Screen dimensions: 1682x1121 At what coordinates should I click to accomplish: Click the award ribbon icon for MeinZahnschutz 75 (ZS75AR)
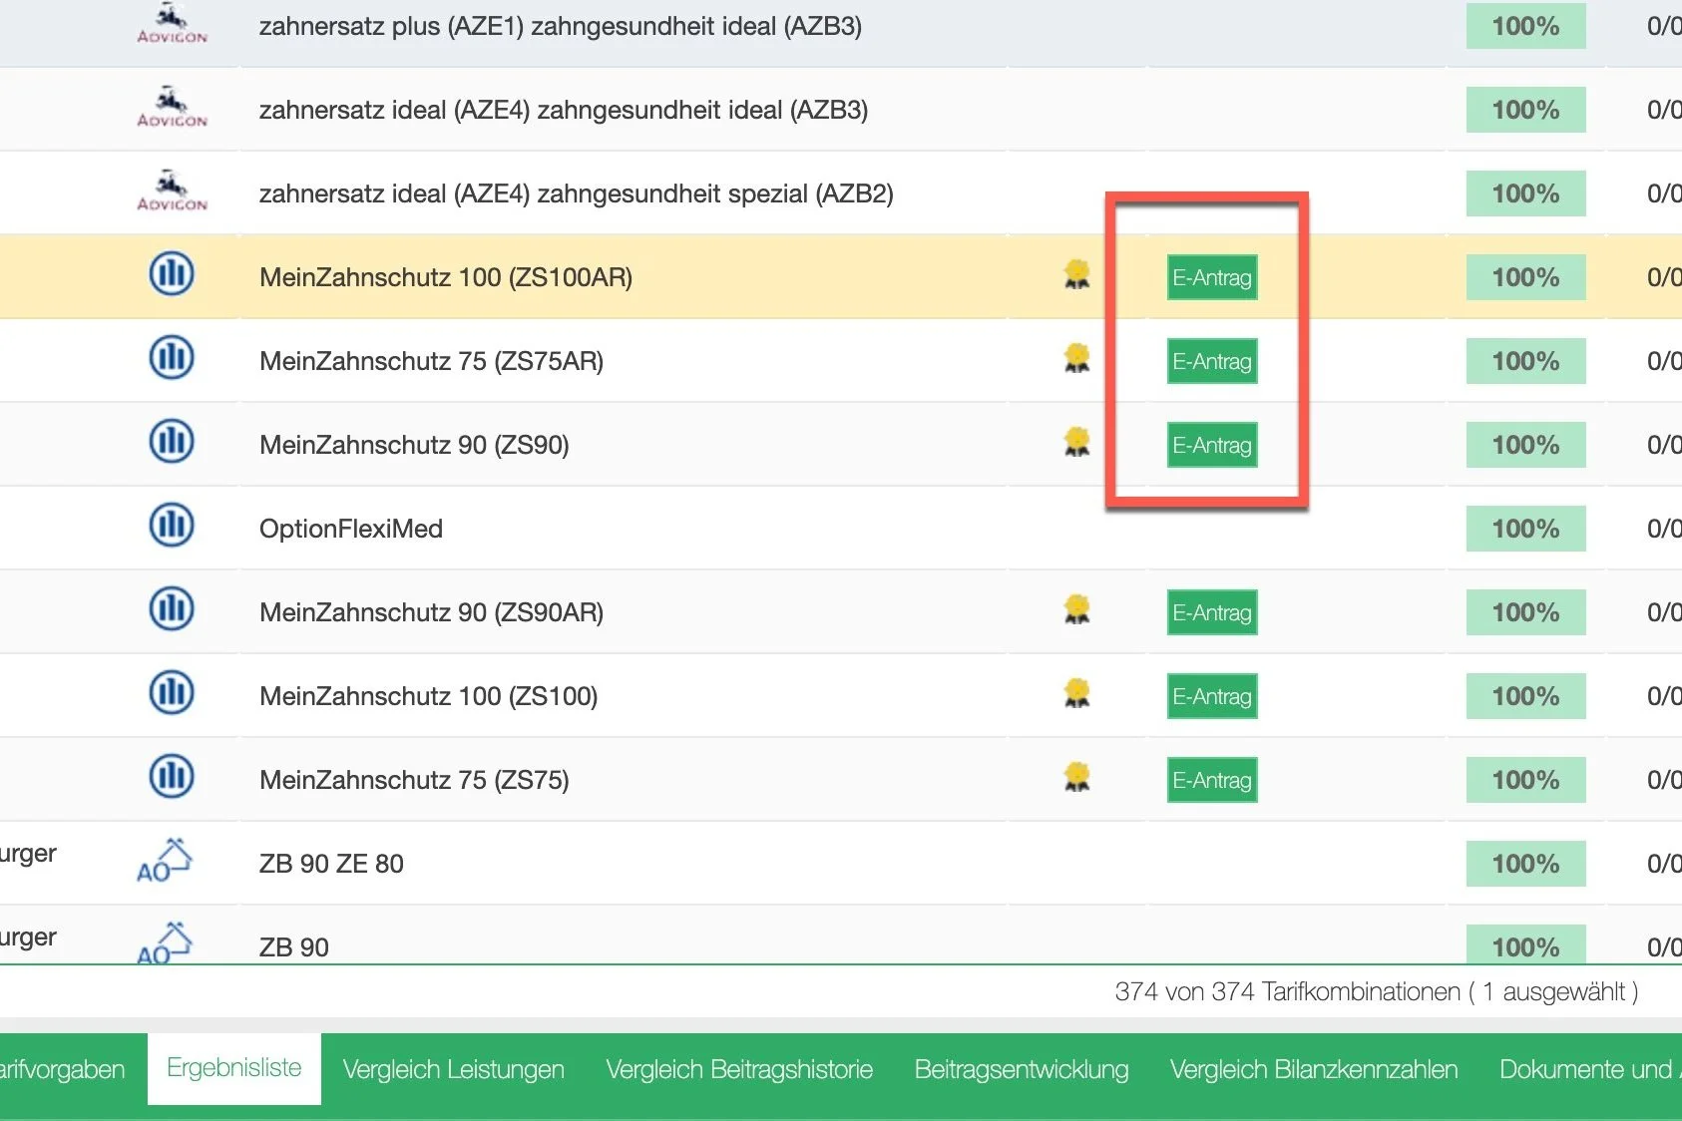click(1076, 358)
